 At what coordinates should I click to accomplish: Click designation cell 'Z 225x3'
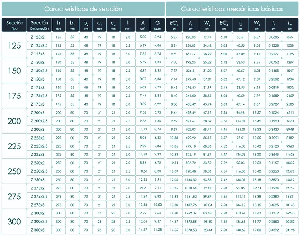[39, 155]
